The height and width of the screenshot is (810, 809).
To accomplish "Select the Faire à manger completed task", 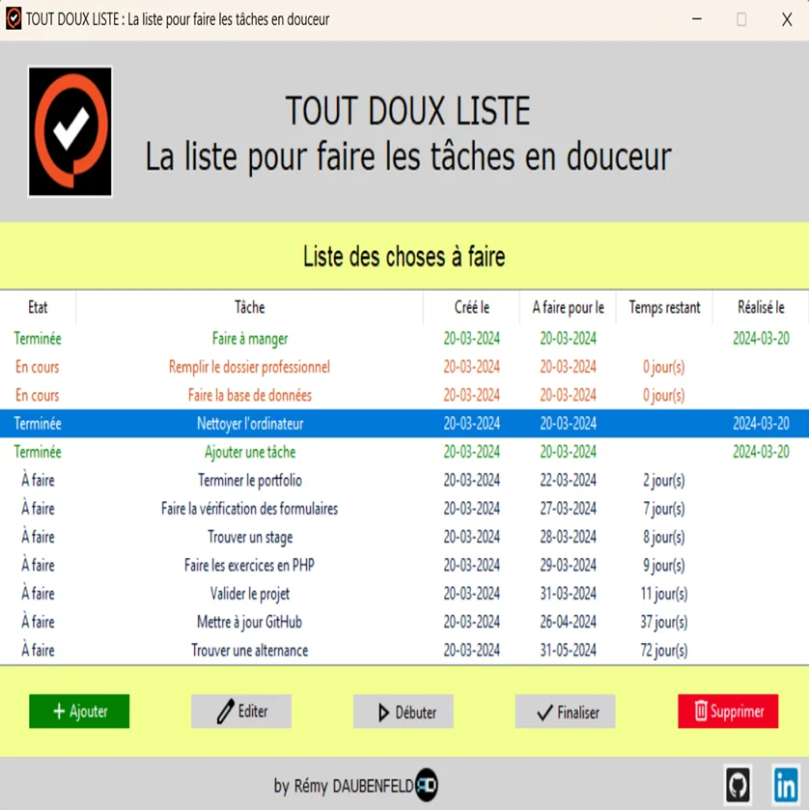I will click(249, 339).
